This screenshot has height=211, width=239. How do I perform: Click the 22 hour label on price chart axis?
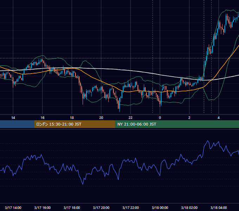pos(130,118)
